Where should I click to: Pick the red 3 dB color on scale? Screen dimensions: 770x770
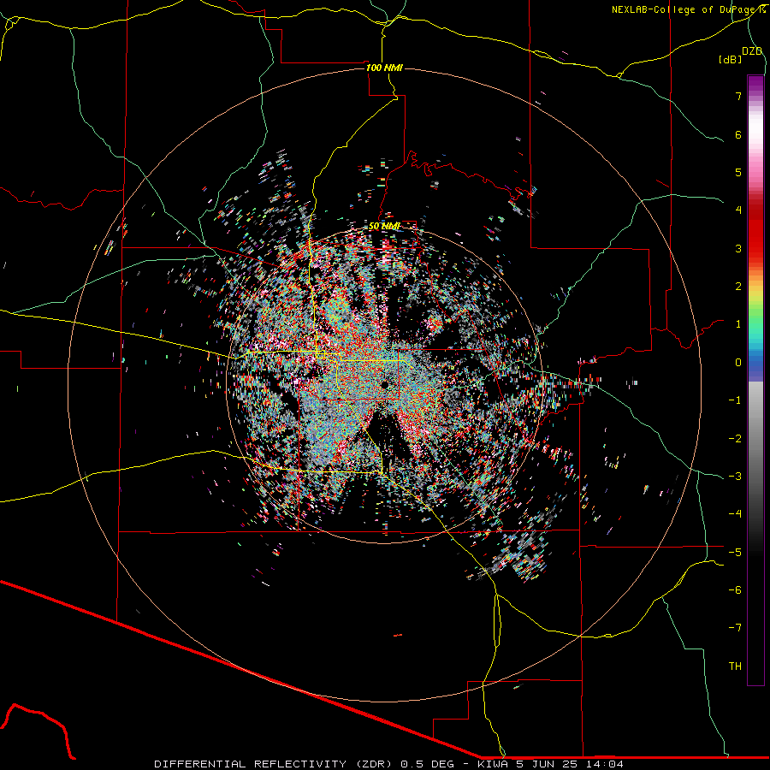[x=755, y=248]
